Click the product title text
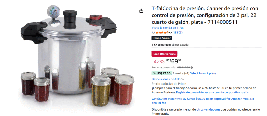This screenshot has height=116, width=267. click(205, 15)
